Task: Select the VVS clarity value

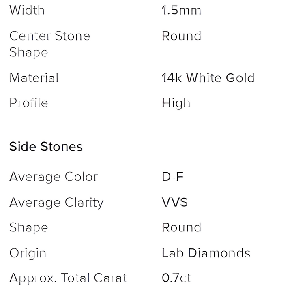Action: click(174, 203)
